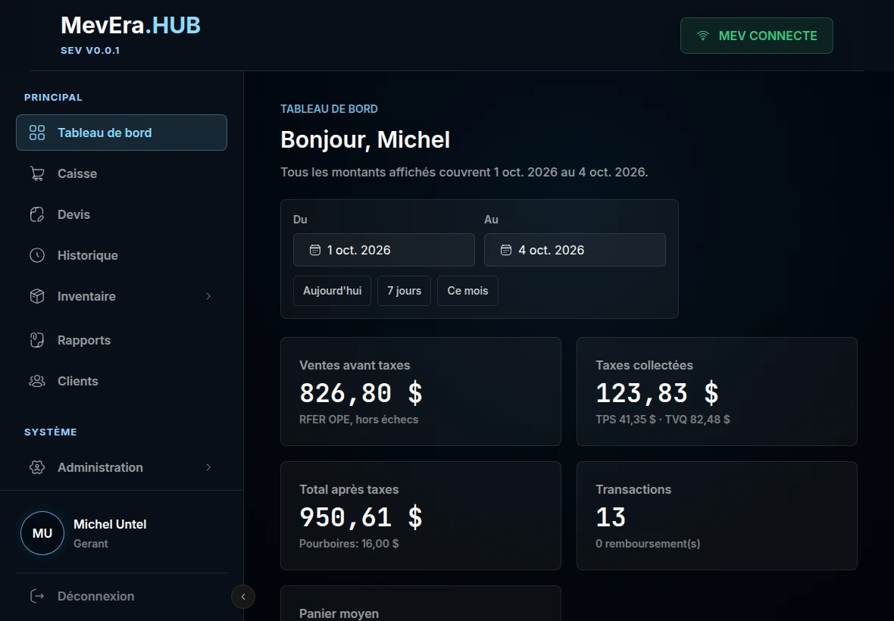Click the PRINCIPAL section header
The image size is (894, 621).
pyautogui.click(x=53, y=98)
